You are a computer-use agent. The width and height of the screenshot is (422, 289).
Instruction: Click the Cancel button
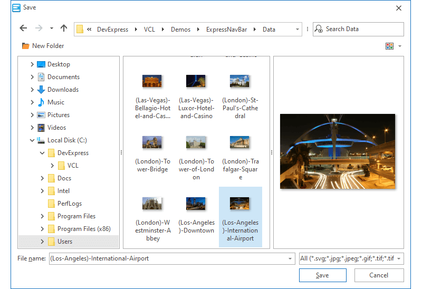[x=379, y=275]
